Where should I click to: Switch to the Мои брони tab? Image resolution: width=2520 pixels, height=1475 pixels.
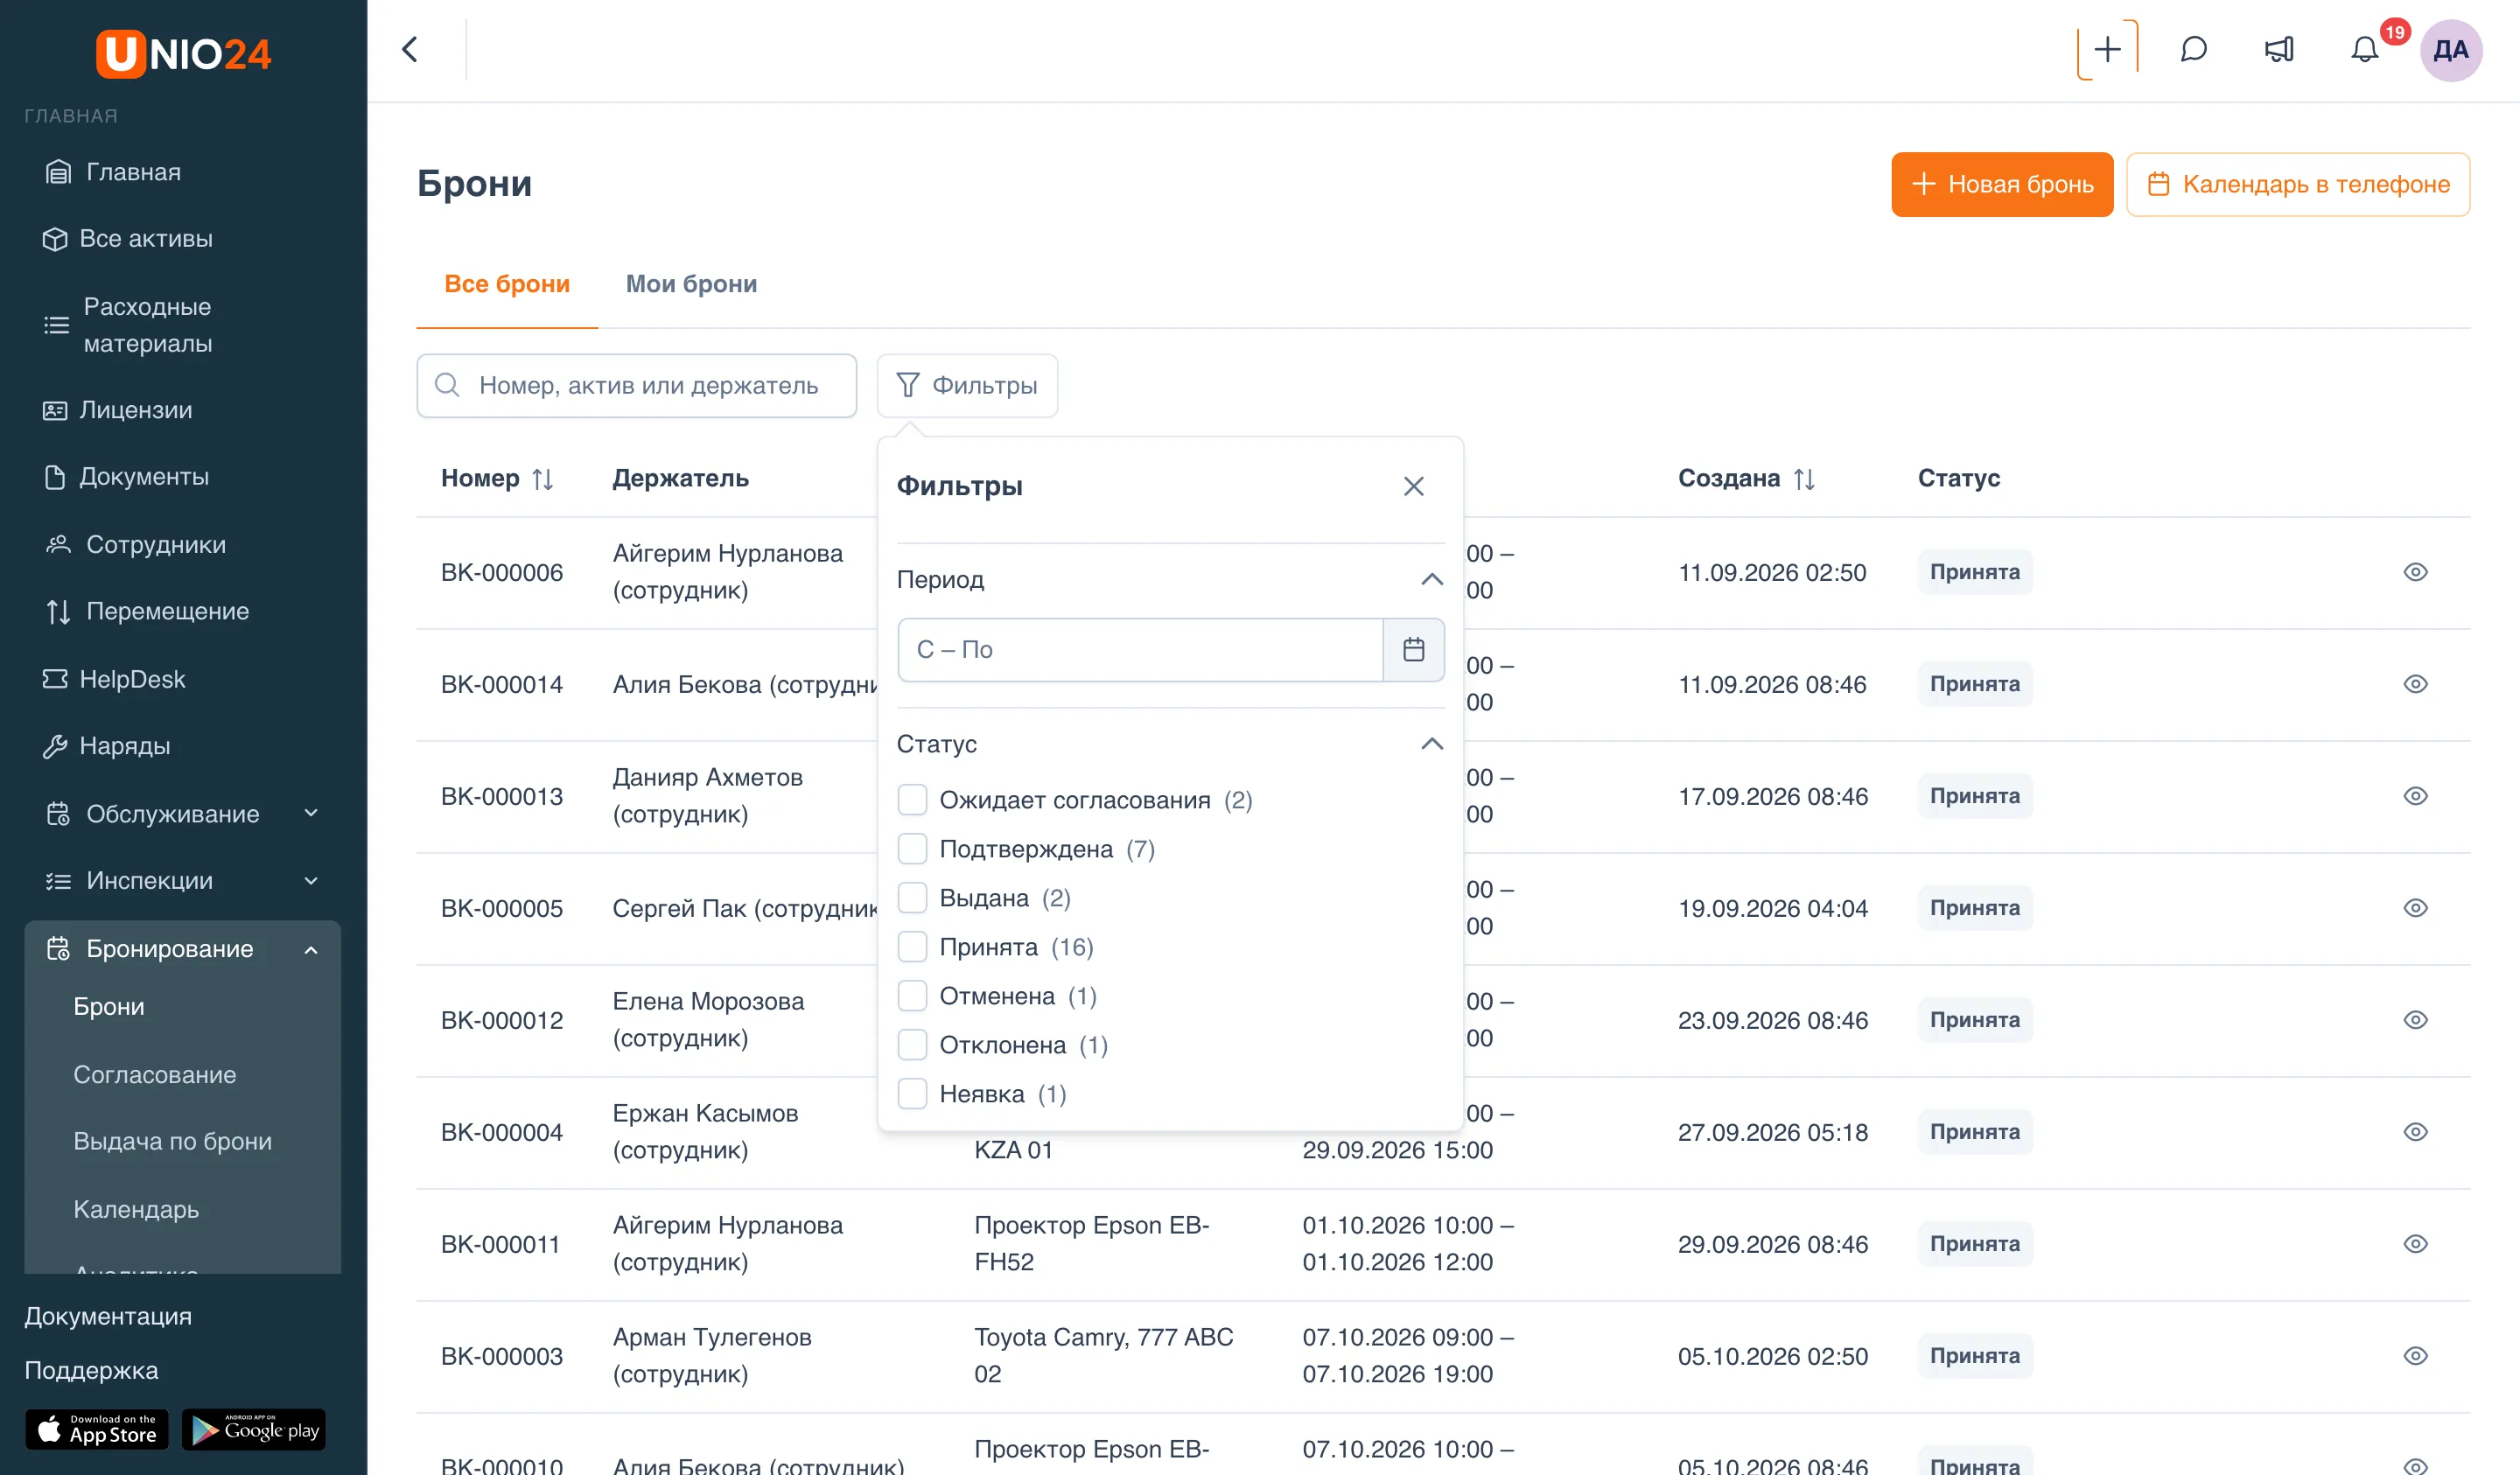tap(691, 284)
